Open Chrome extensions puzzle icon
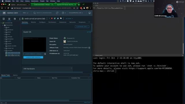185x104 pixels. point(84,8)
